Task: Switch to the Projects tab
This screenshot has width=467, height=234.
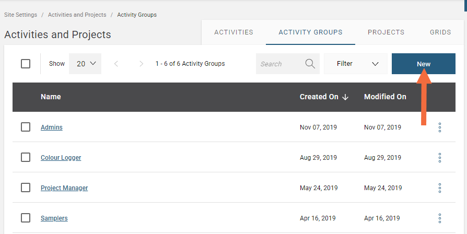Action: 386,32
